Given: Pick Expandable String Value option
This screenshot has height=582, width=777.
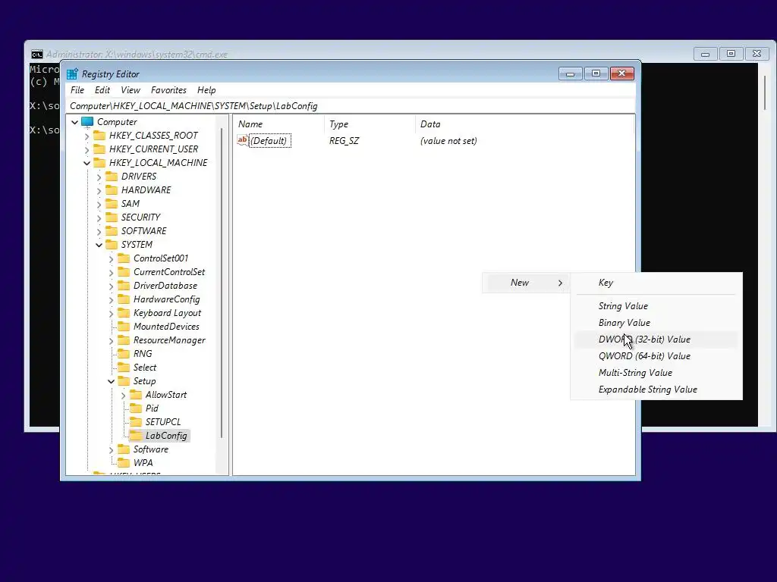Looking at the screenshot, I should click(656, 390).
